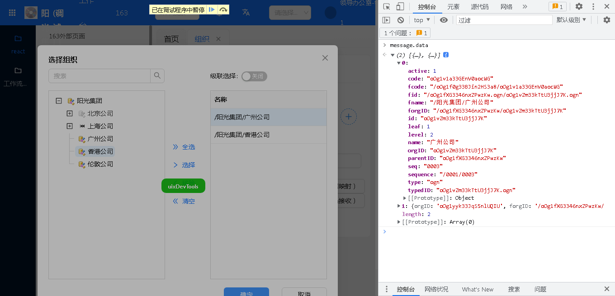Select the 上海公司 tree item

coord(100,127)
